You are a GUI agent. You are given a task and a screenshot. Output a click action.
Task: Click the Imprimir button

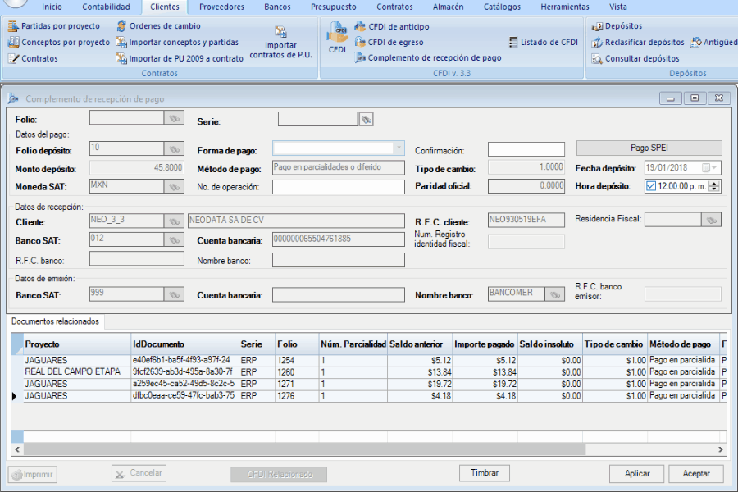[x=33, y=474]
